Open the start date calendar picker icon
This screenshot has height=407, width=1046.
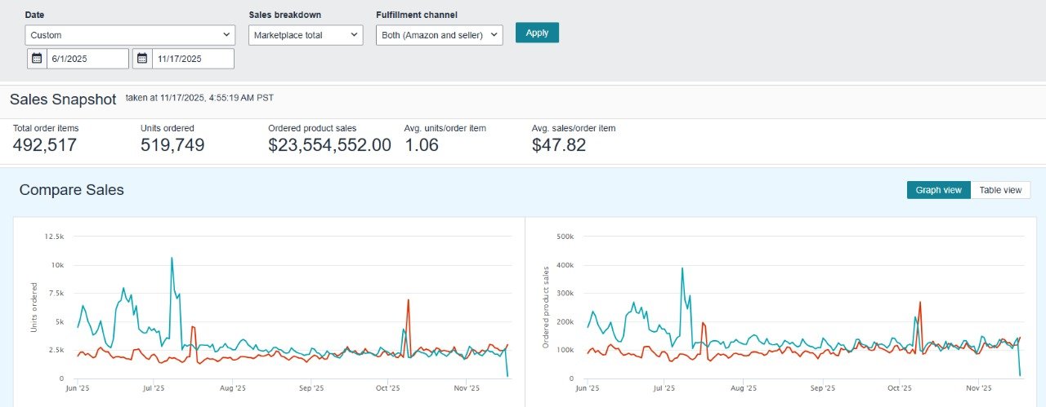pos(37,59)
